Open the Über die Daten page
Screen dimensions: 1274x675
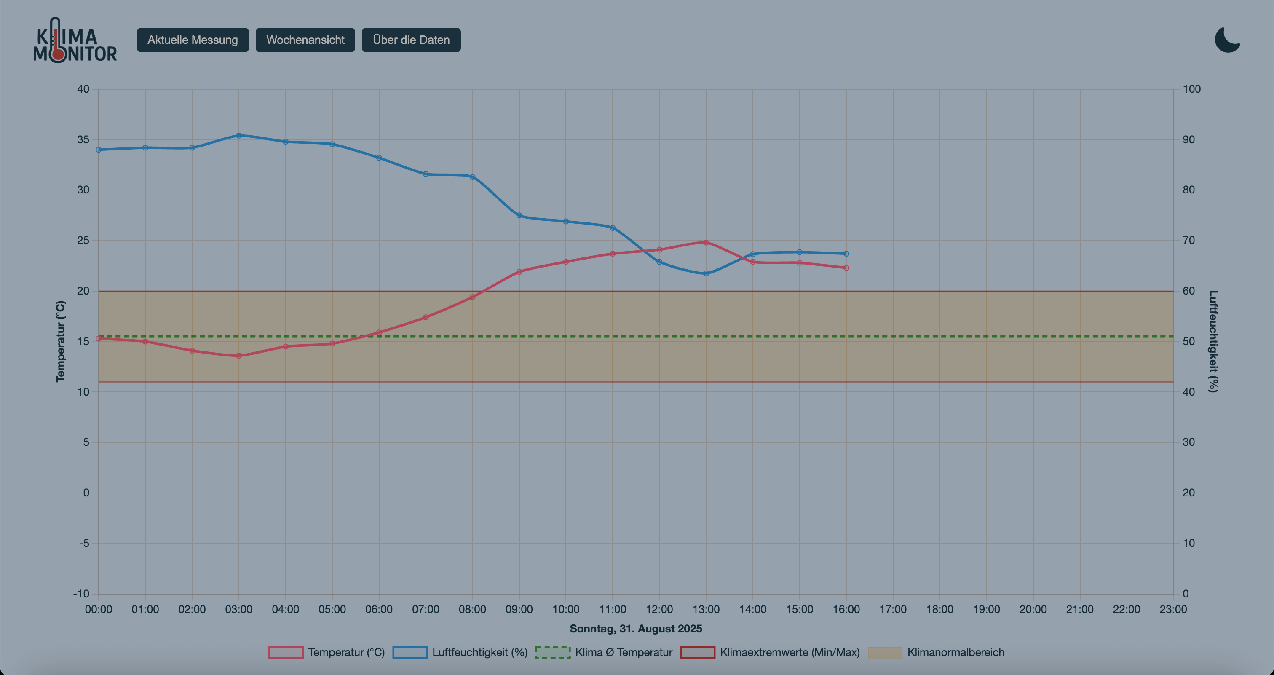[x=411, y=40]
